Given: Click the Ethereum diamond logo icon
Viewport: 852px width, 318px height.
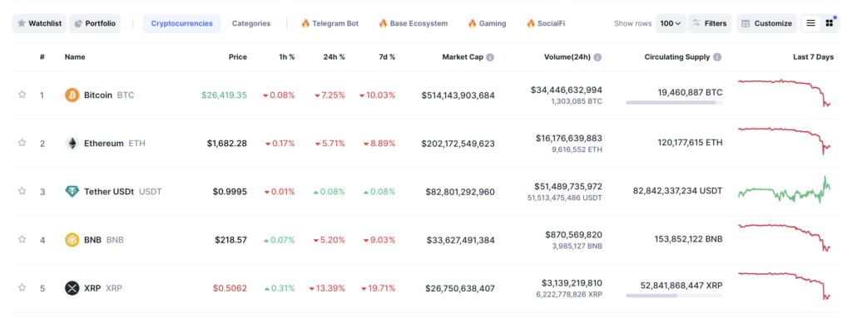Looking at the screenshot, I should pos(72,144).
